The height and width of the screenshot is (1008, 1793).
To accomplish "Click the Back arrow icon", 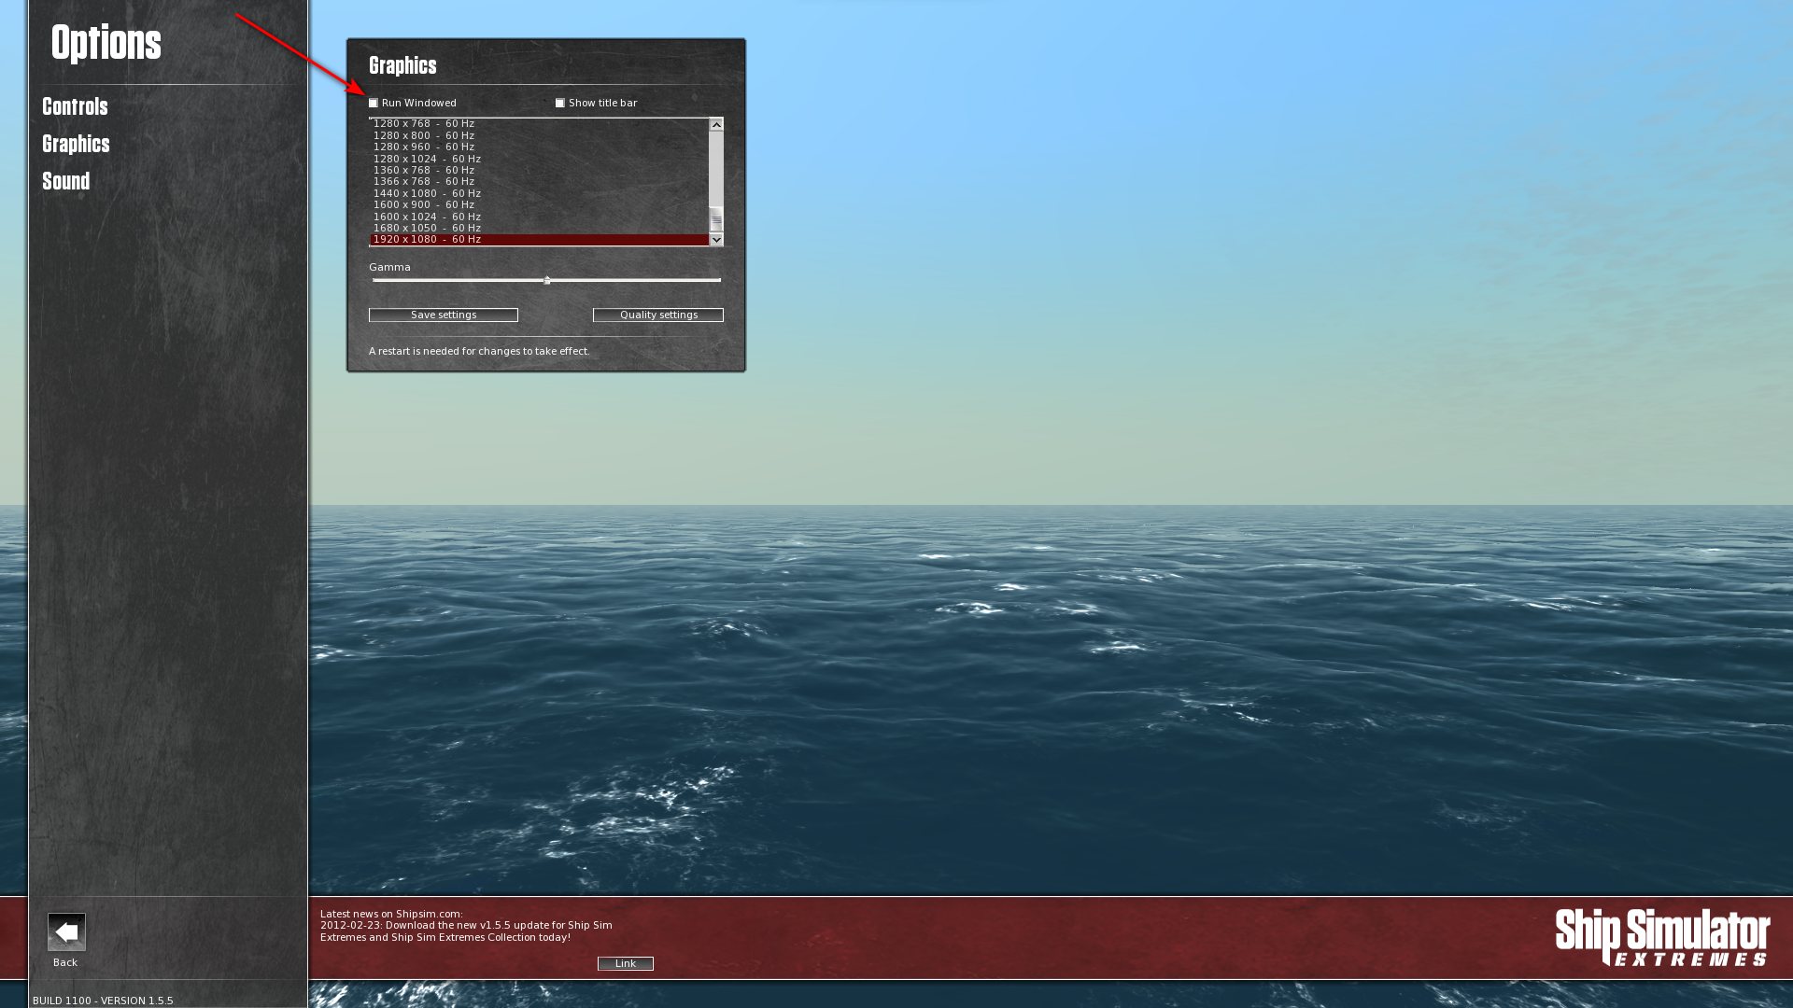I will click(66, 931).
